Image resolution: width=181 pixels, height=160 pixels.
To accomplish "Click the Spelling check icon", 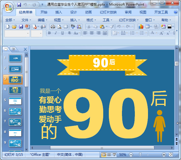I will tap(73, 27).
